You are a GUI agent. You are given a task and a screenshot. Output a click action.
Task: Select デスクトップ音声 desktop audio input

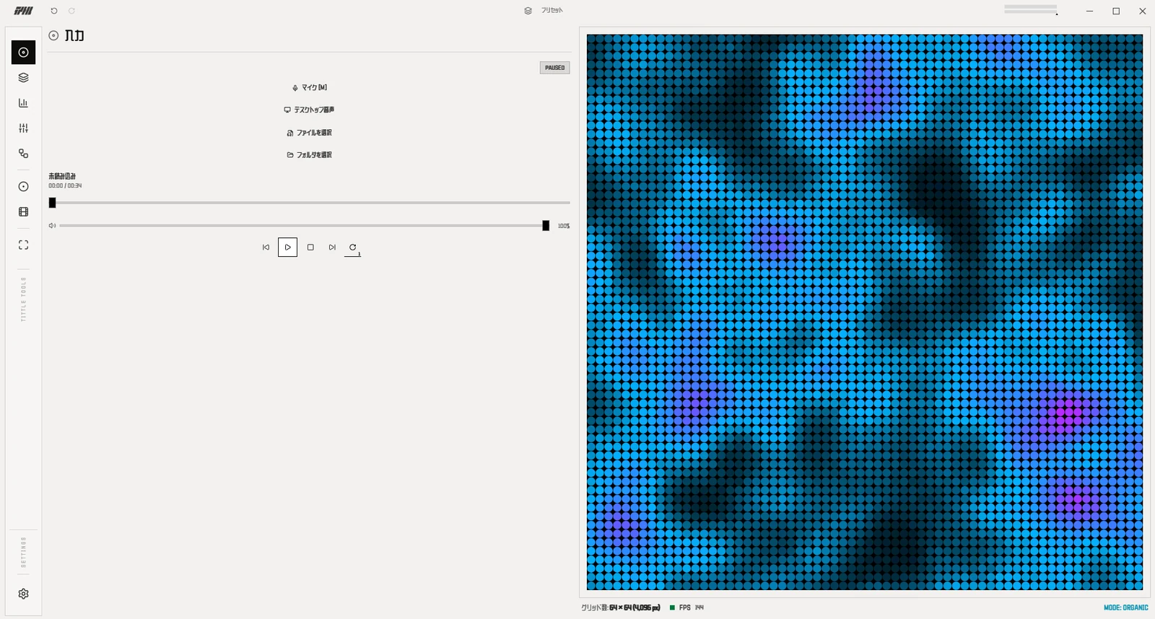tap(309, 110)
